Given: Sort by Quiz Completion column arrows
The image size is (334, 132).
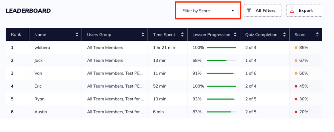Looking at the screenshot, I should [284, 35].
